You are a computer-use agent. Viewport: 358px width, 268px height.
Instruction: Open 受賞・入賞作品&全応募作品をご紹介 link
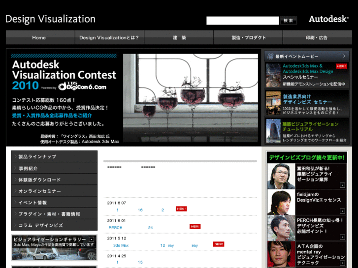tap(52, 116)
